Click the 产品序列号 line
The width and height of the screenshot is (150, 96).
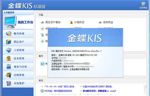coord(62,61)
